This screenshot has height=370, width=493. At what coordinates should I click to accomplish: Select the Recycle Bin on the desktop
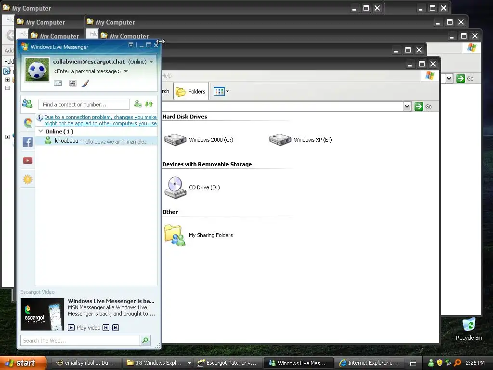[x=469, y=329]
